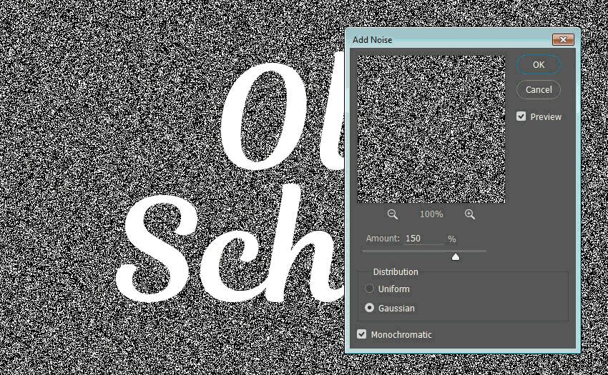Click the Amount percentage input field
Viewport: 608px width, 375px height.
click(x=424, y=239)
